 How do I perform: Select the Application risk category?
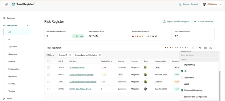pos(13,47)
